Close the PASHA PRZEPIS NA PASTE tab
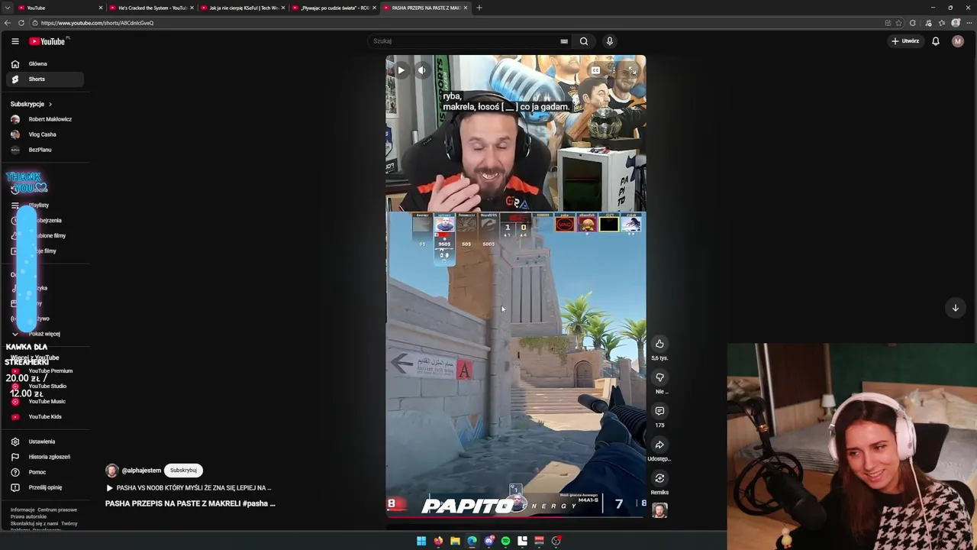Image resolution: width=977 pixels, height=550 pixels. click(466, 8)
